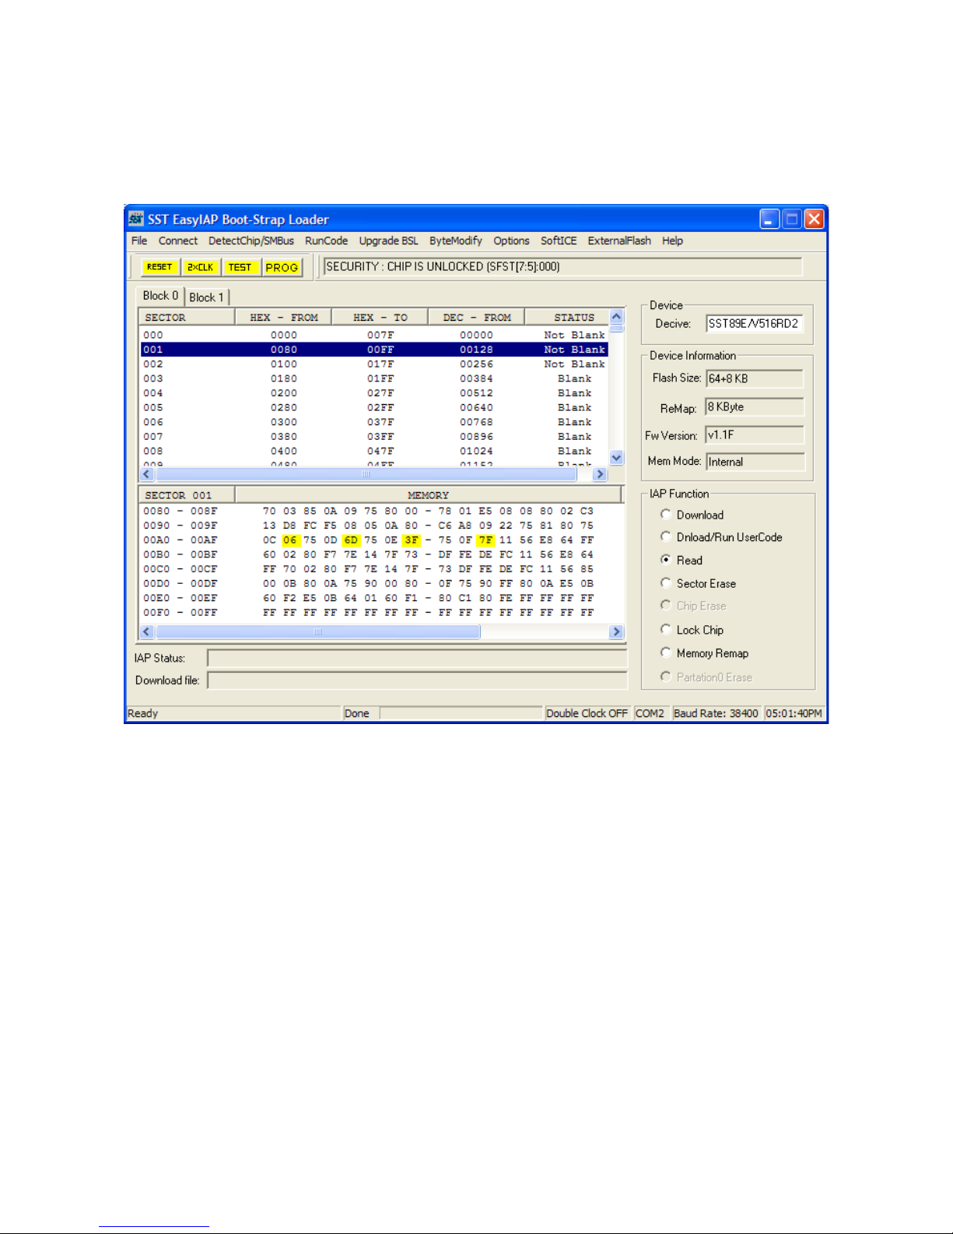This screenshot has width=953, height=1234.
Task: Open the RunCode menu
Action: tap(326, 241)
